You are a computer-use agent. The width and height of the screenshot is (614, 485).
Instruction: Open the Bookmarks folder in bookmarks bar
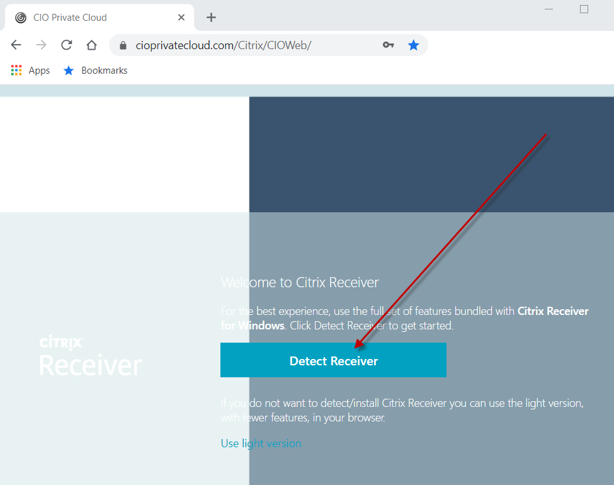point(96,71)
